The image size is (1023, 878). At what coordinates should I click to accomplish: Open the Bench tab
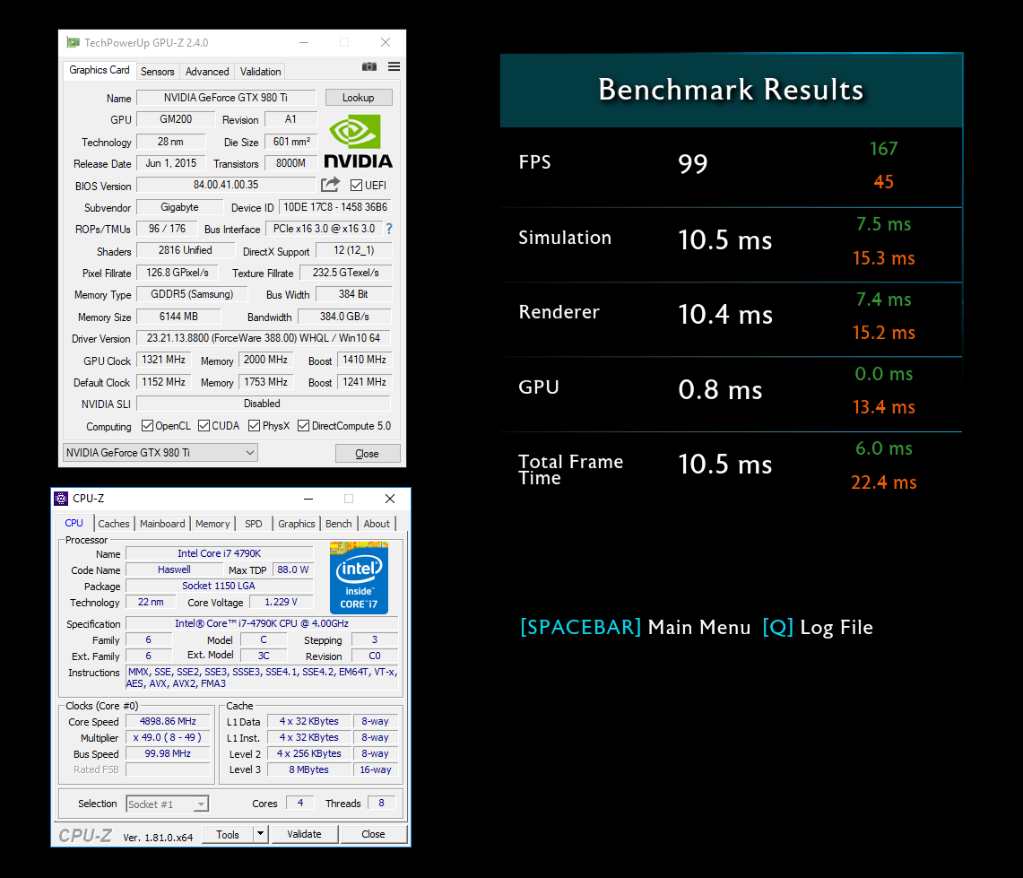point(338,524)
